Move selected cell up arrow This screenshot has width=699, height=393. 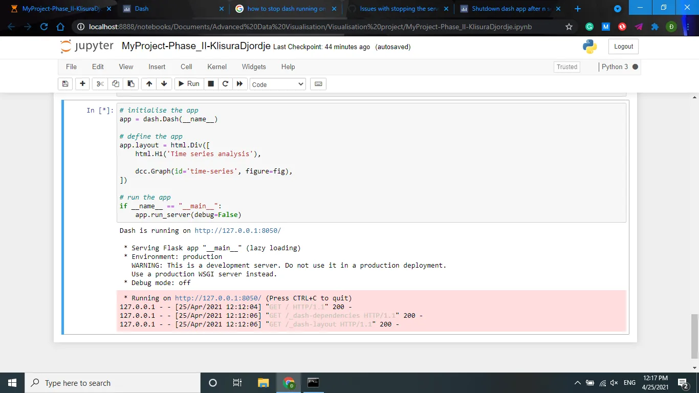click(149, 84)
